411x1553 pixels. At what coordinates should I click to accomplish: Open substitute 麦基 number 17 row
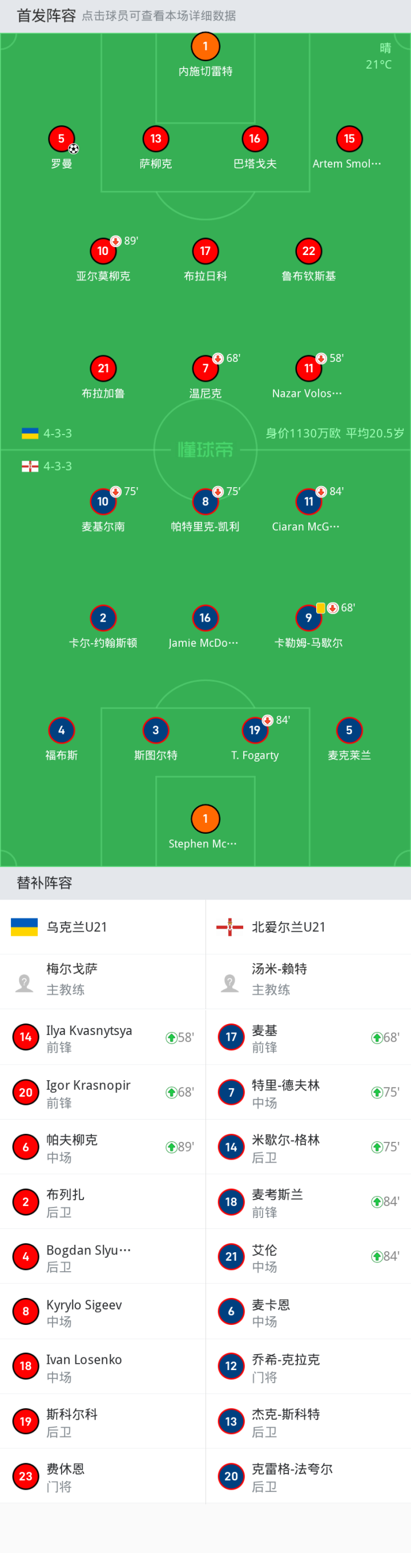pyautogui.click(x=308, y=1038)
